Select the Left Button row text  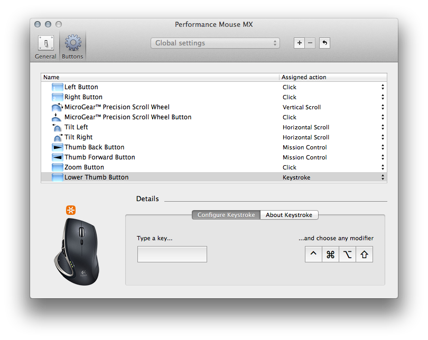[81, 87]
